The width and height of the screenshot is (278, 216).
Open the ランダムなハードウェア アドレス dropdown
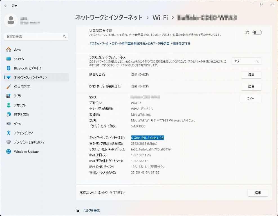246,61
